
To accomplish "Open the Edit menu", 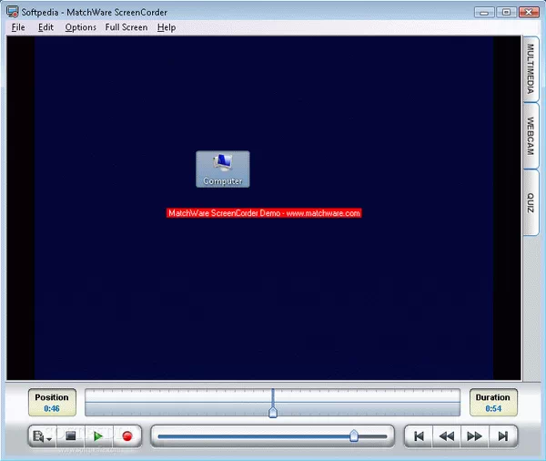I will coord(45,27).
